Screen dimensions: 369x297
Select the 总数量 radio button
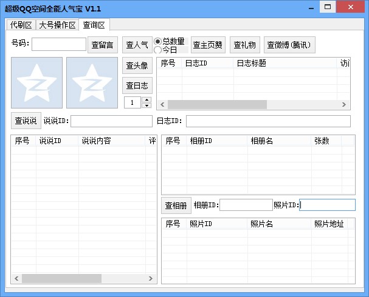click(157, 42)
